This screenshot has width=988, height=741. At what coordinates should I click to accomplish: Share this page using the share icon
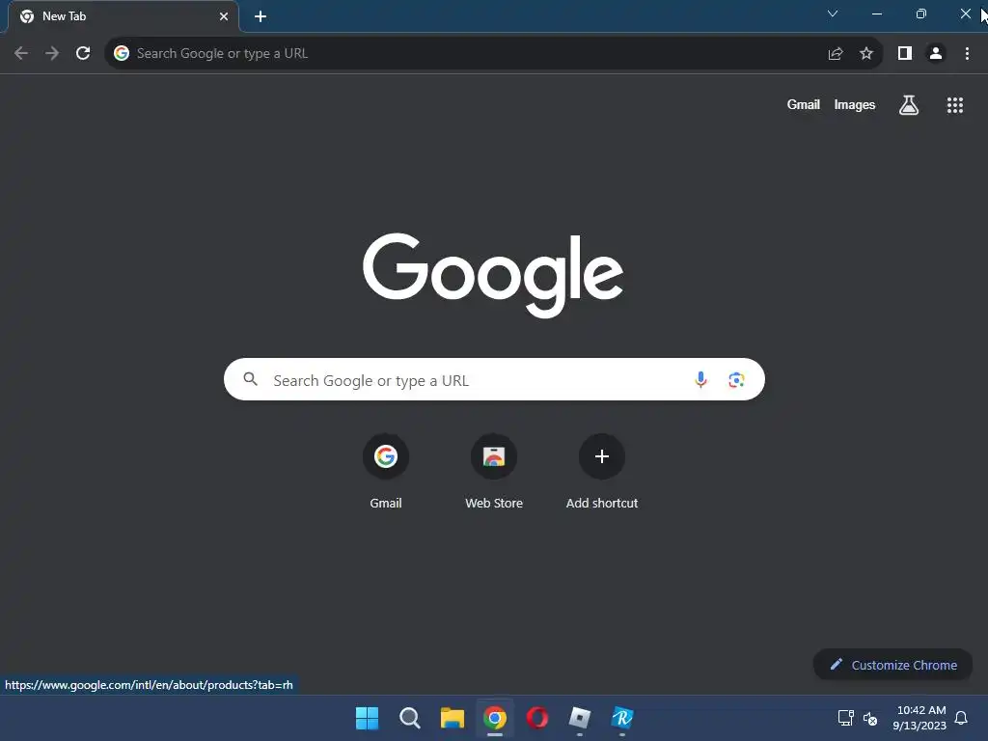click(836, 54)
